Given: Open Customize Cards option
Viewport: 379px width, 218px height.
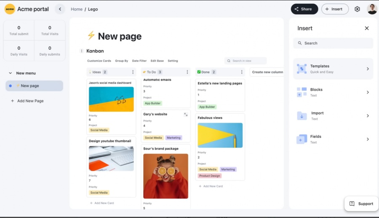Looking at the screenshot, I should coord(99,61).
